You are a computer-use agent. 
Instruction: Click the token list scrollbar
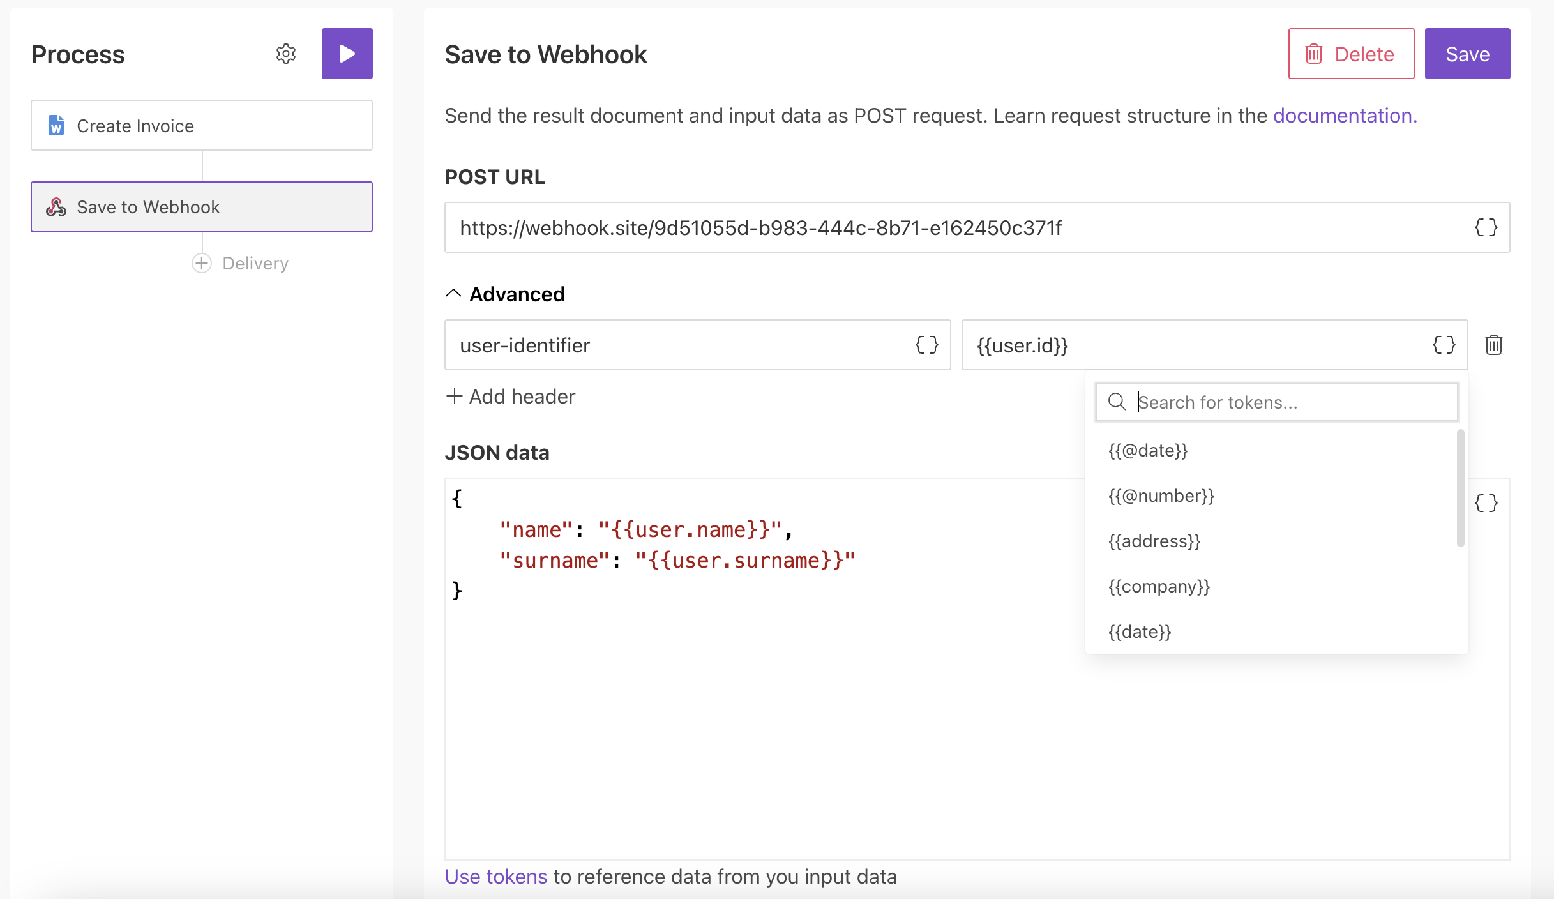pyautogui.click(x=1460, y=488)
